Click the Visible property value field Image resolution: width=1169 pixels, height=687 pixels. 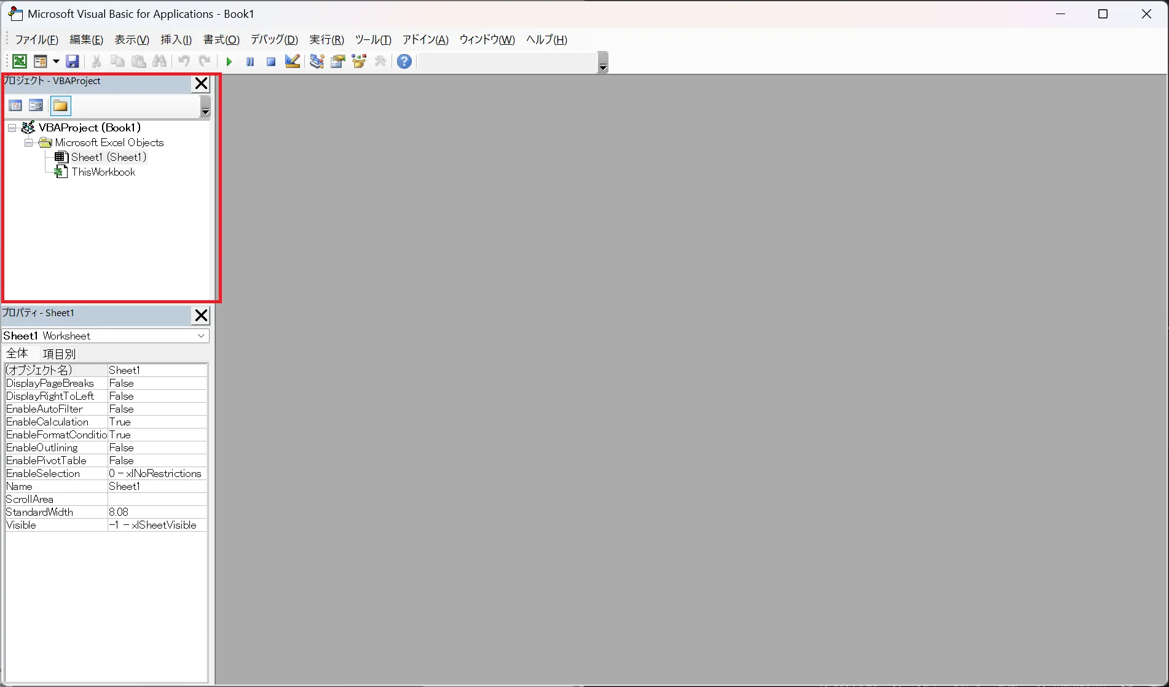pos(157,525)
